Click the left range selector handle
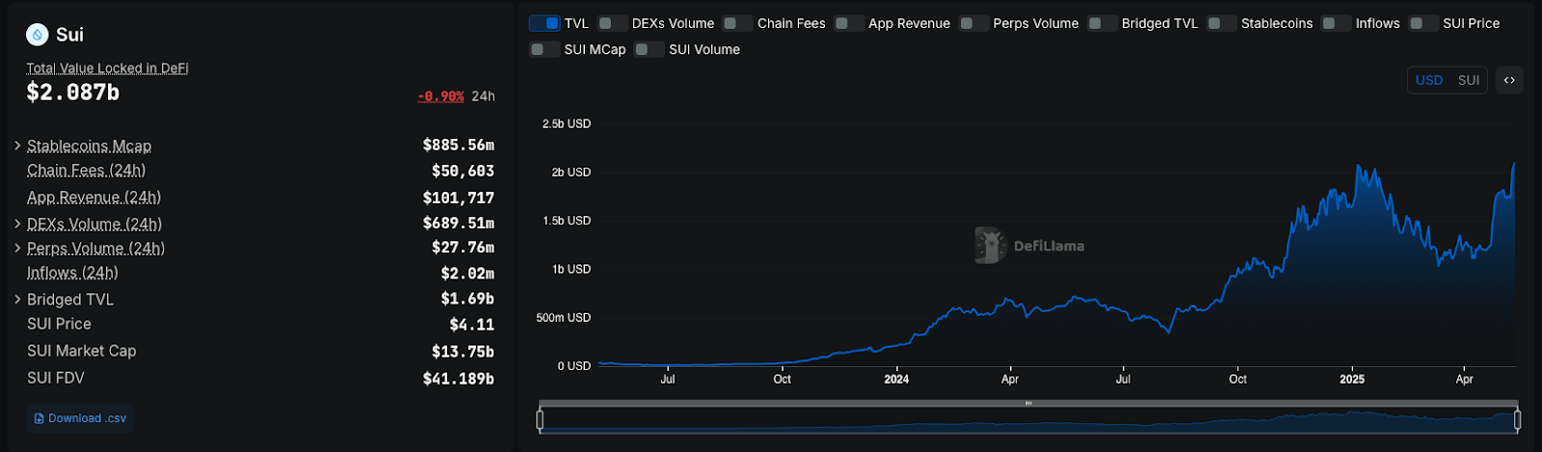The image size is (1542, 452). [540, 419]
